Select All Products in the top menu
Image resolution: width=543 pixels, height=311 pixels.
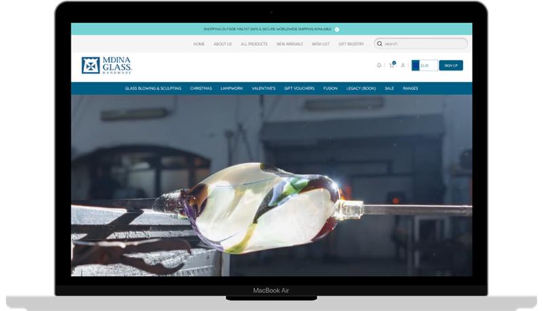coord(254,43)
